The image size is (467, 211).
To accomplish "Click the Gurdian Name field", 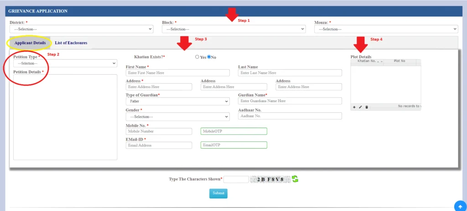I will pos(290,101).
